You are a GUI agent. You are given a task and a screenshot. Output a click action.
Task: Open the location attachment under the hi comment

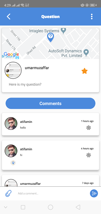[13, 163]
